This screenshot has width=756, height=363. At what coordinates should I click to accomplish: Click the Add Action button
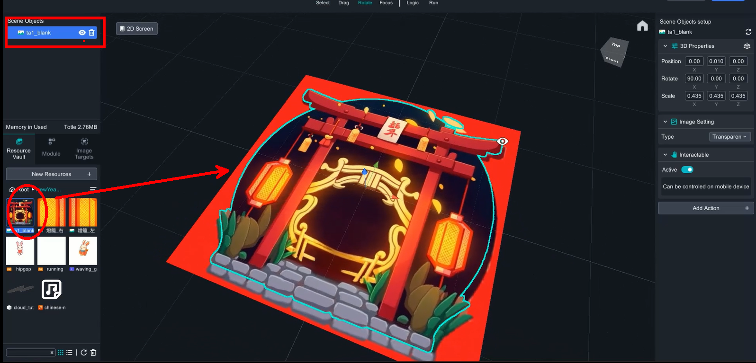tap(705, 208)
